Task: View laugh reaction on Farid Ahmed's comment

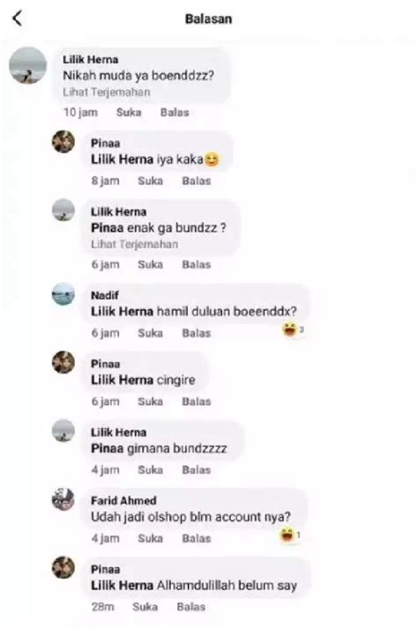Action: click(x=290, y=535)
